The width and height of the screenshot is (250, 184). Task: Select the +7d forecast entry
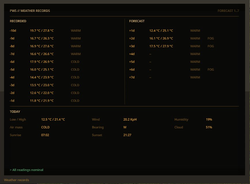tap(184, 77)
